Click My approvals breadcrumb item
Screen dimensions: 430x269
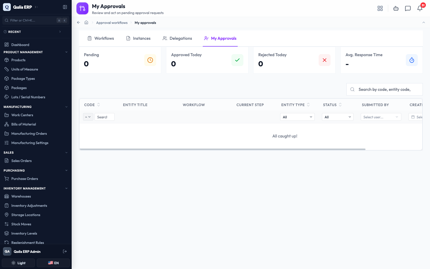(145, 23)
